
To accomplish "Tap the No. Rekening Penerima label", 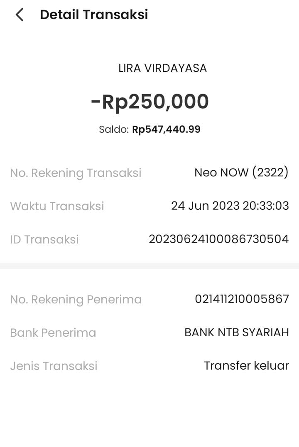I will click(x=76, y=299).
